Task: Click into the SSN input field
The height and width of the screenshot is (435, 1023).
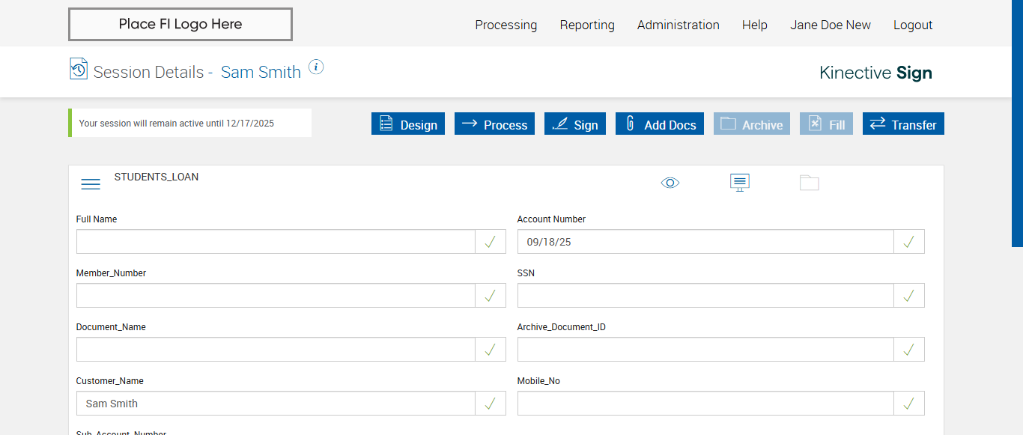Action: pos(705,296)
